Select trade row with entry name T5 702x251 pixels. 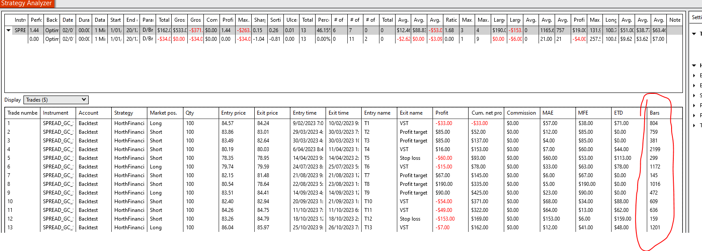pos(343,158)
